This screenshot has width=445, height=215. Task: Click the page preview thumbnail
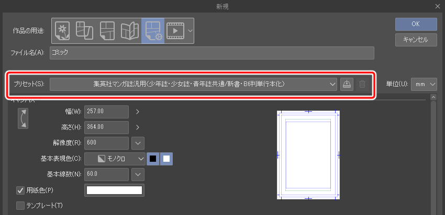click(308, 155)
